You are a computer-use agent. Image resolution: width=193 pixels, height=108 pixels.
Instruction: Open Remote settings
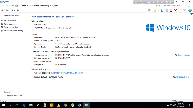point(10,24)
